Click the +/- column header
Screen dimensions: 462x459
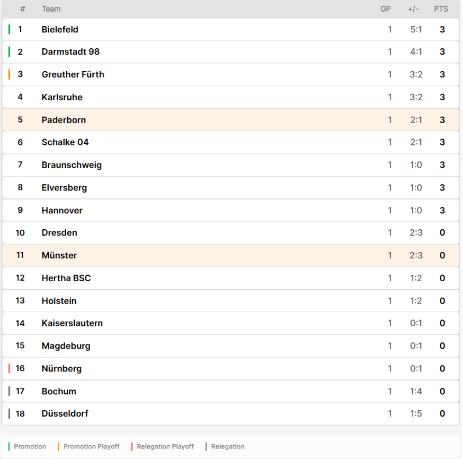click(x=413, y=9)
